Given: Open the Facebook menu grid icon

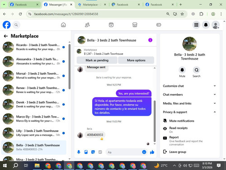Looking at the screenshot, I should (196, 25).
